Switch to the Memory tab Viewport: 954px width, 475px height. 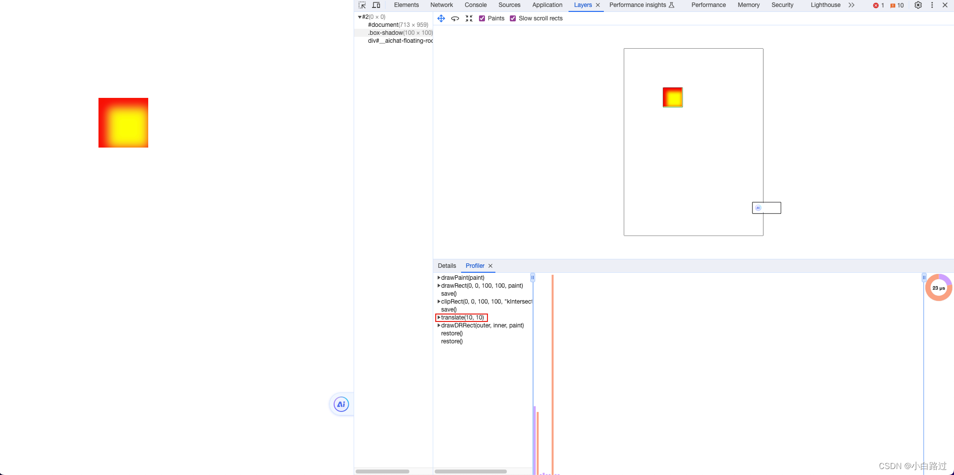coord(749,5)
